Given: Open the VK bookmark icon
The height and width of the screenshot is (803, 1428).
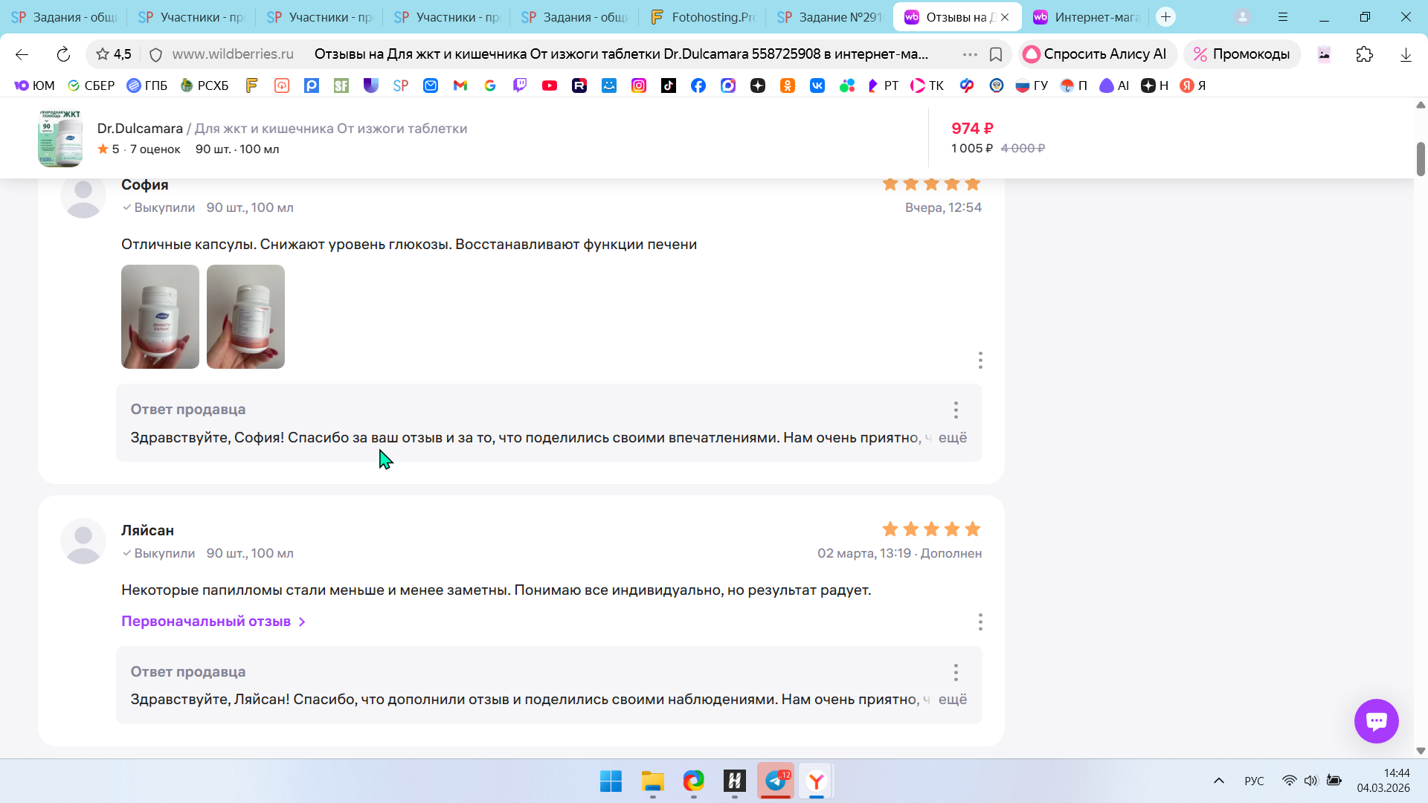Looking at the screenshot, I should point(817,86).
